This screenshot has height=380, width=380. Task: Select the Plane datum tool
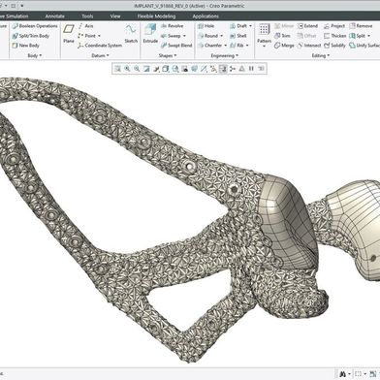point(69,34)
